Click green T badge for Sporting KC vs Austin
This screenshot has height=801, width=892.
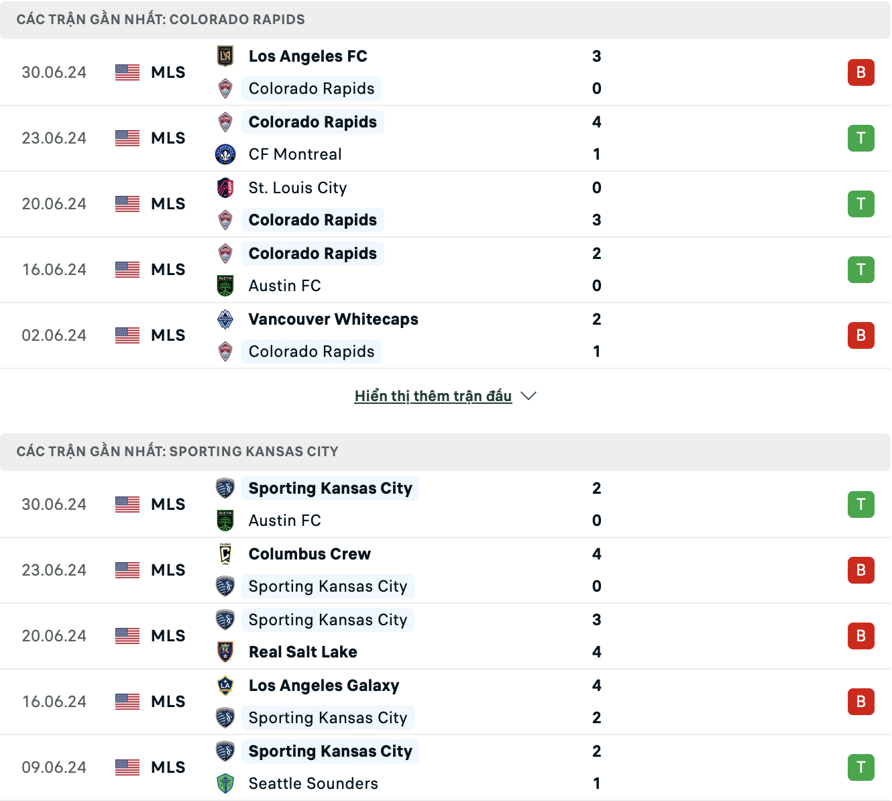click(x=860, y=504)
